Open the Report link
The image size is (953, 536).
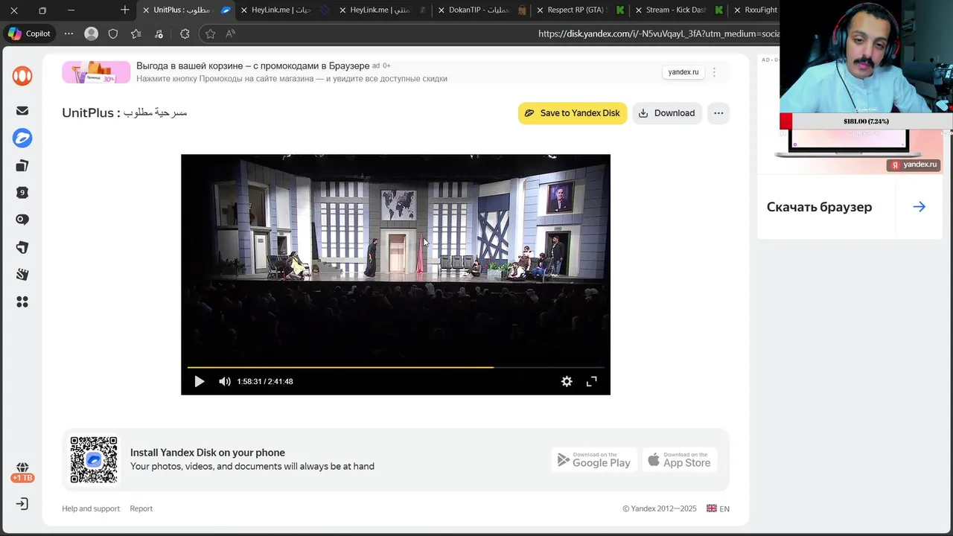(x=141, y=508)
